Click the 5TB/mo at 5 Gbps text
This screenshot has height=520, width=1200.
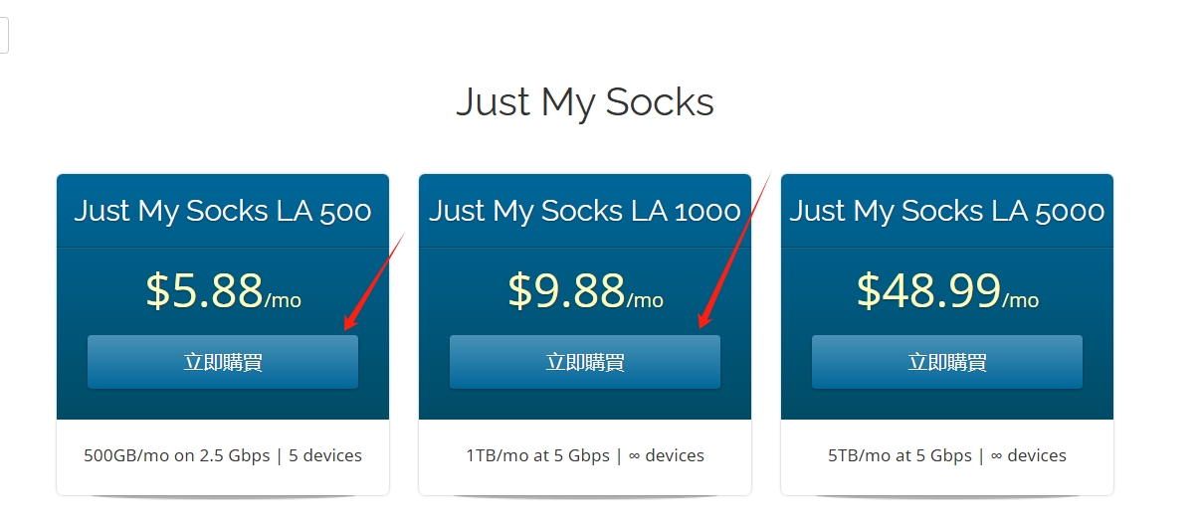(x=900, y=456)
